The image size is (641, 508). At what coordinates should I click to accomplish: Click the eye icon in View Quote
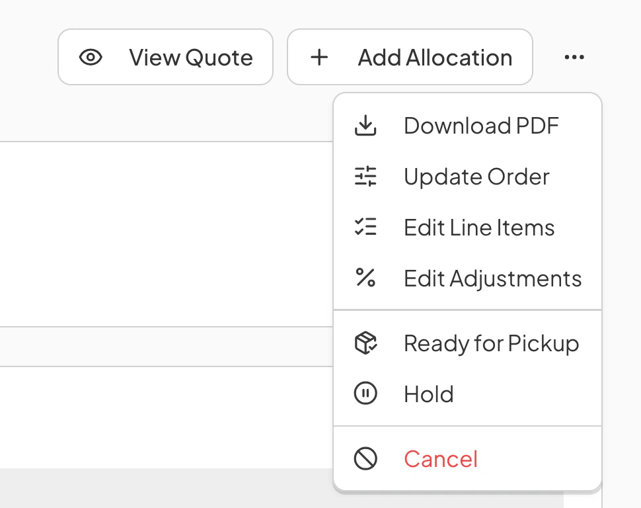click(91, 58)
